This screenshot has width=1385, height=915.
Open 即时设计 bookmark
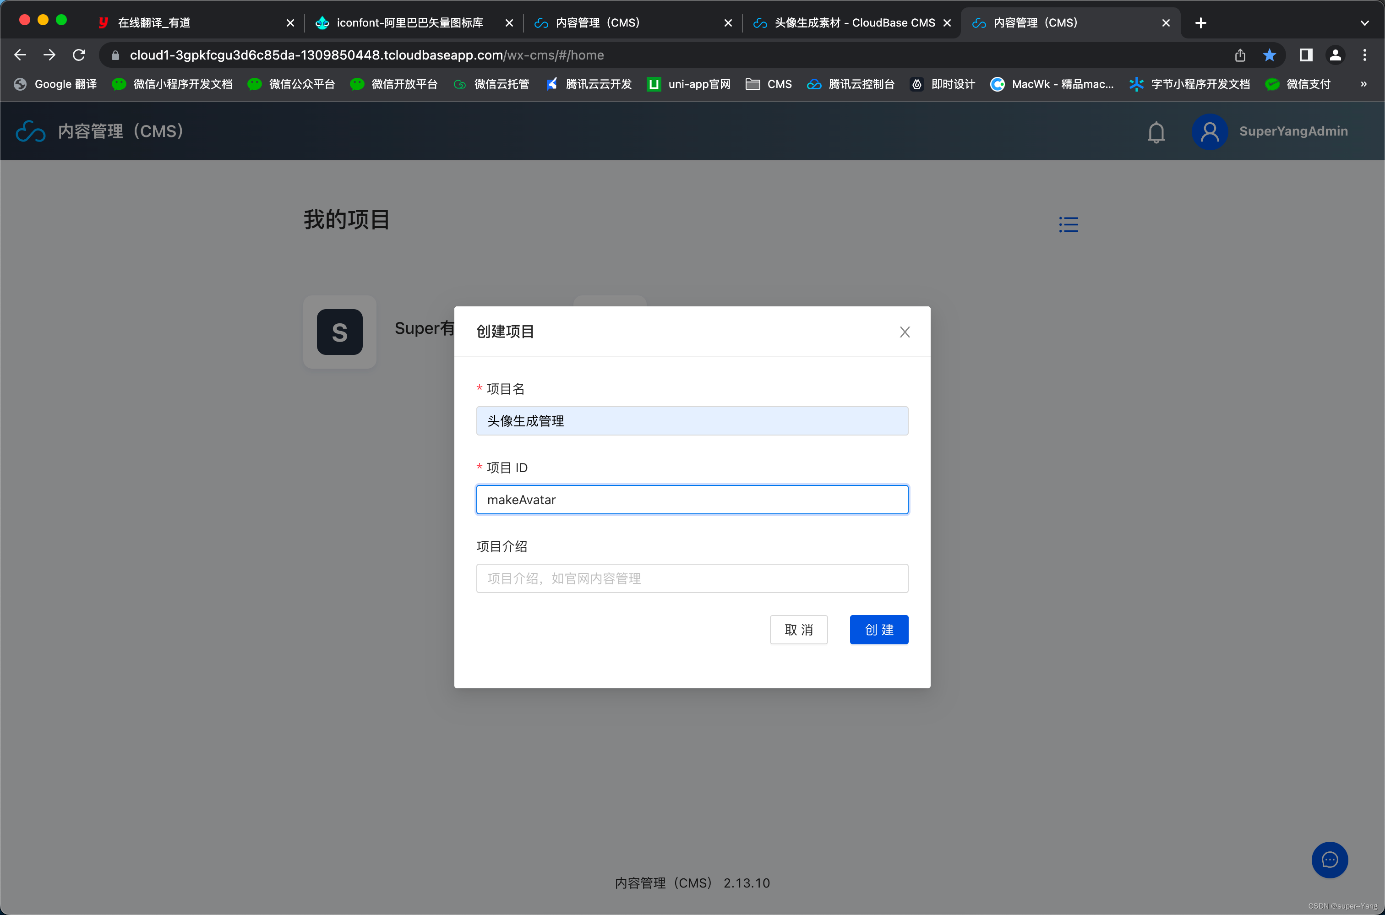click(942, 84)
